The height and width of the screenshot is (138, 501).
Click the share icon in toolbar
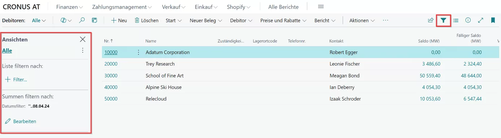pyautogui.click(x=431, y=21)
